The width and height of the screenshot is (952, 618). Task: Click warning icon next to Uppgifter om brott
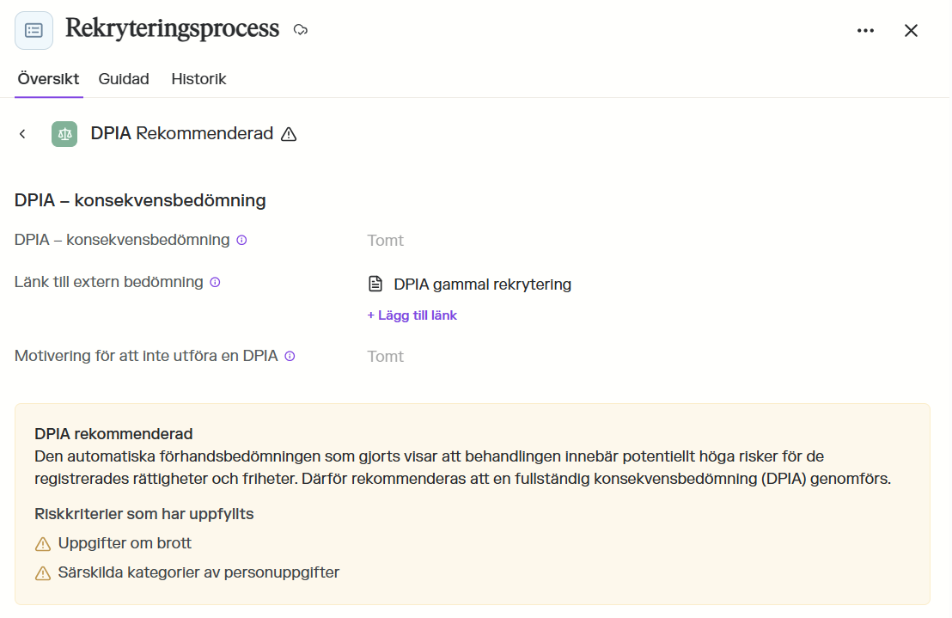[43, 544]
